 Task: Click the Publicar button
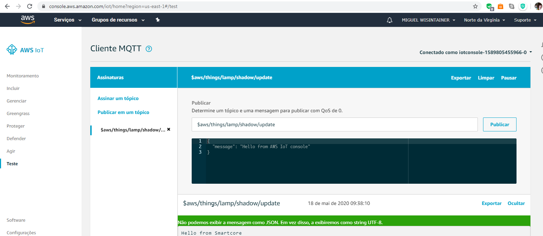500,124
